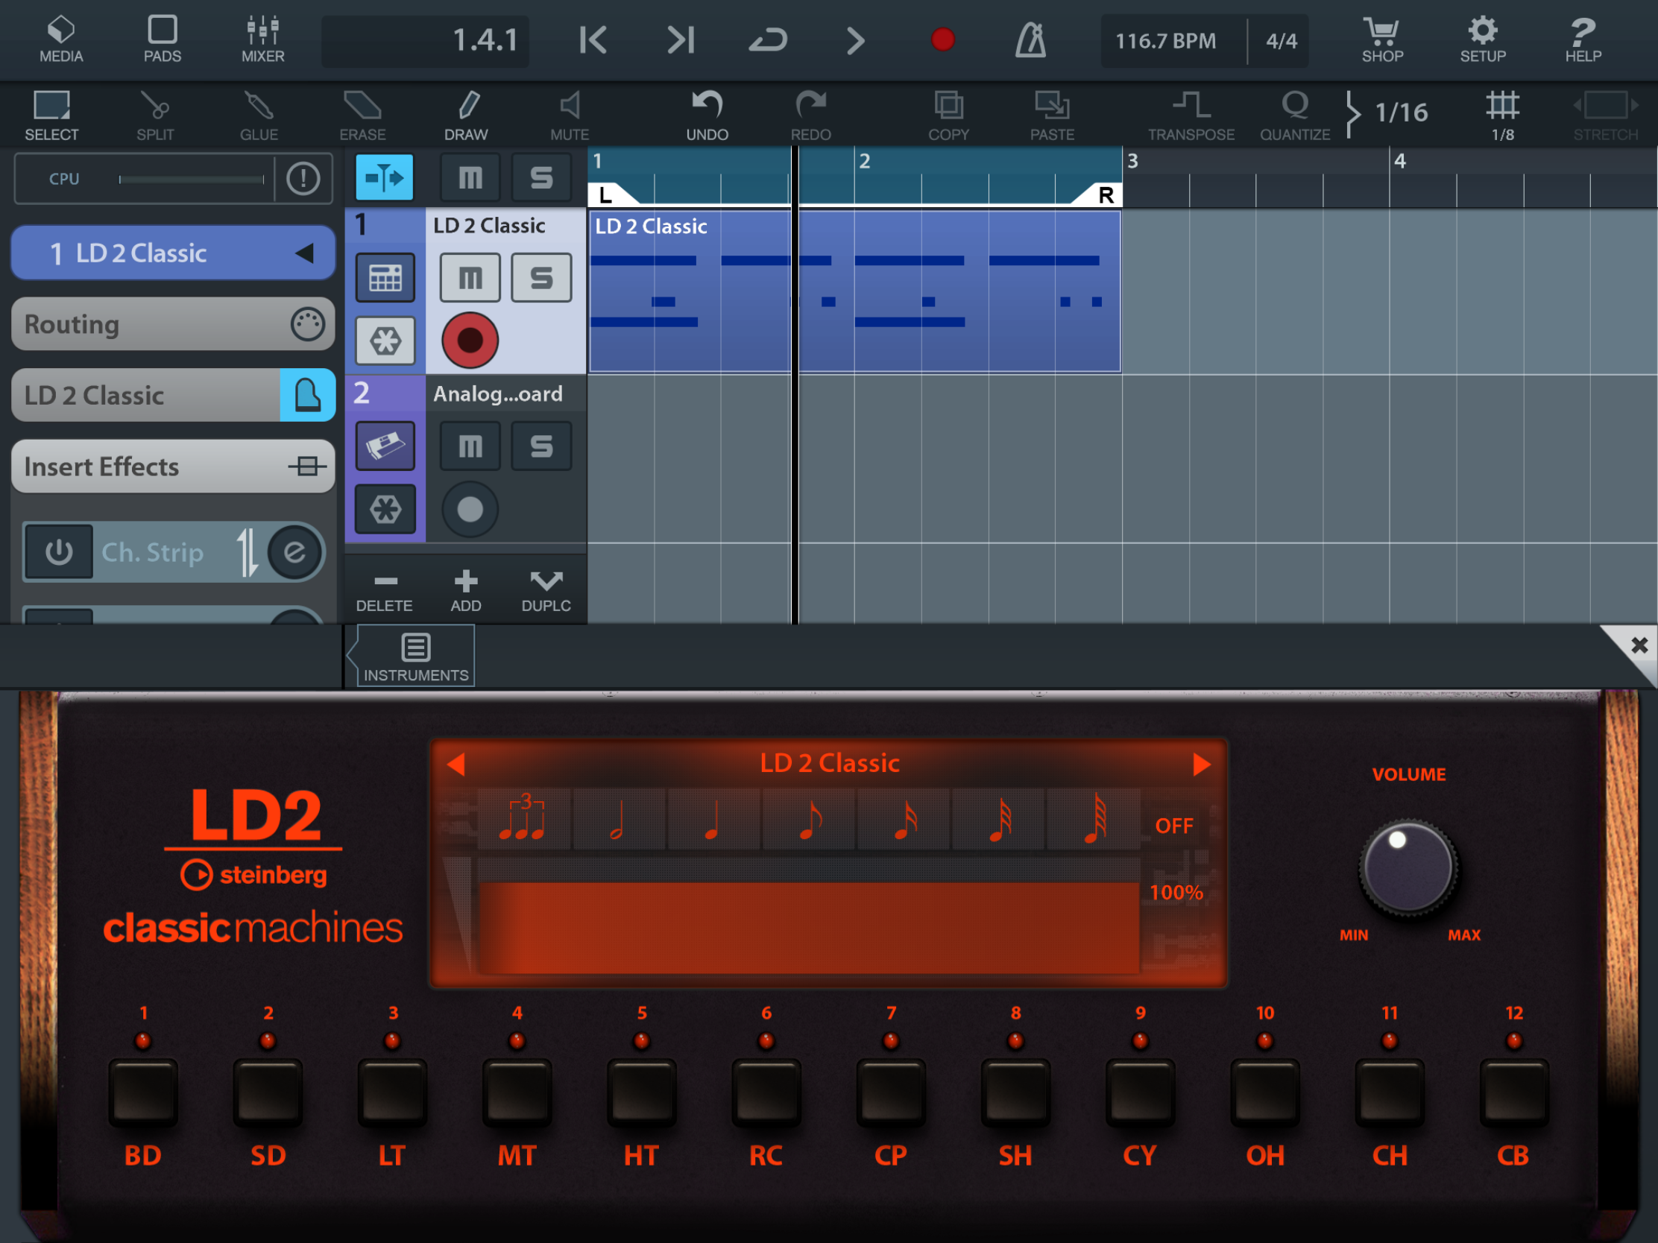This screenshot has width=1658, height=1243.
Task: Expand the Insert Effects section
Action: 173,466
